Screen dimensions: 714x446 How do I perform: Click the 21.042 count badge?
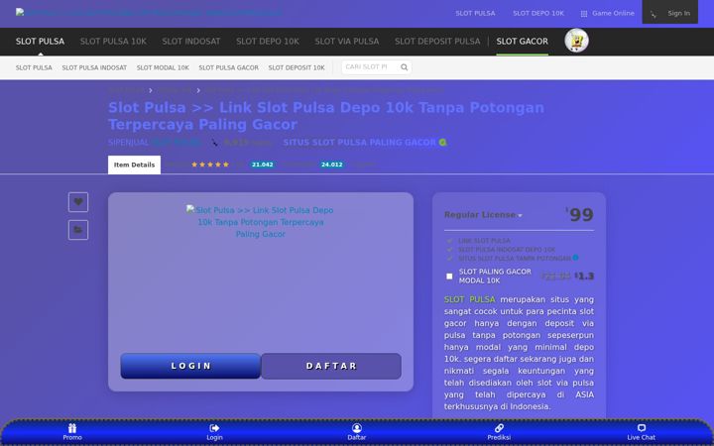click(262, 165)
